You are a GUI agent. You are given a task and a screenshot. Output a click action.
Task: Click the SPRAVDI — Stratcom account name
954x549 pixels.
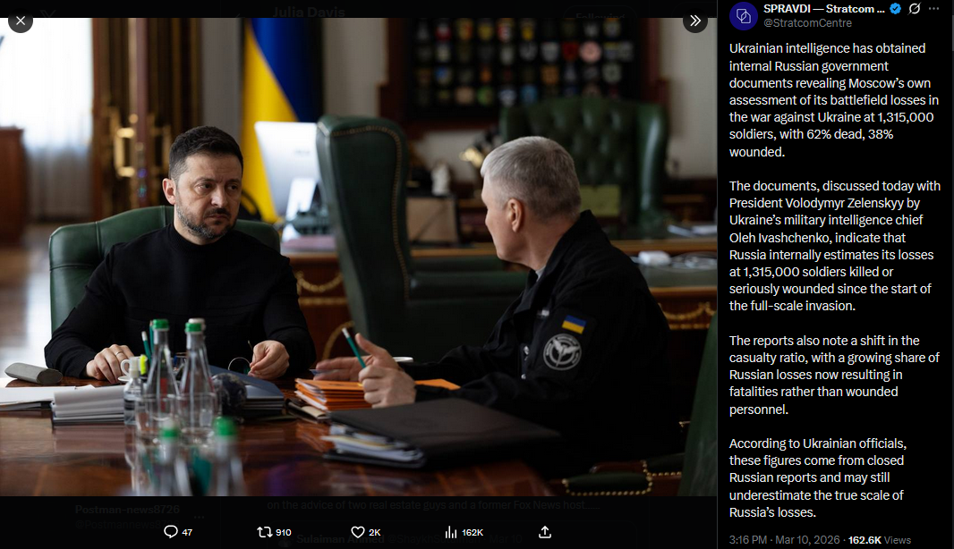[x=824, y=9]
